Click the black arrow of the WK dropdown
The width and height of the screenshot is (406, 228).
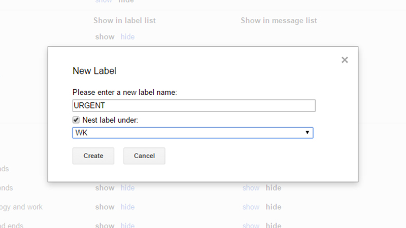[x=307, y=132]
